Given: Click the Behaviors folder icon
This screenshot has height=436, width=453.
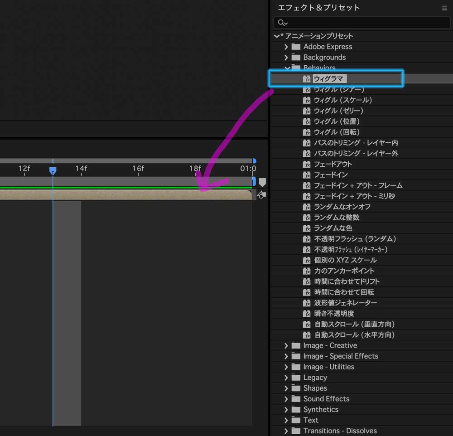Looking at the screenshot, I should click(x=295, y=68).
